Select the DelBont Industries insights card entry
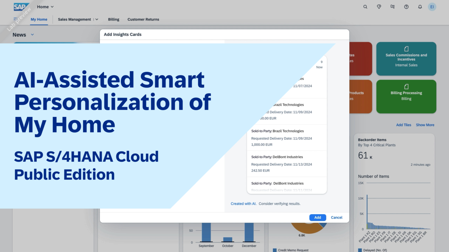449x252 pixels. (287, 164)
